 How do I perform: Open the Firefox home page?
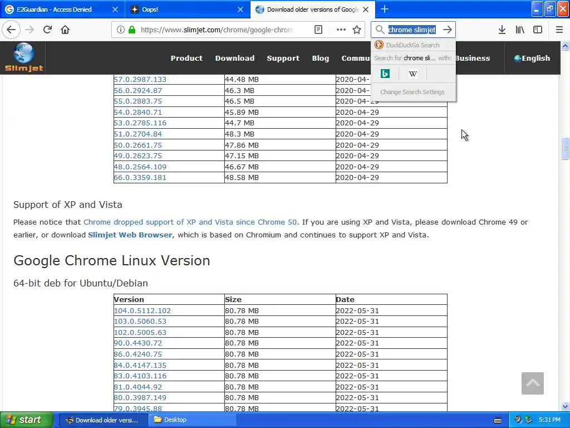click(x=65, y=30)
